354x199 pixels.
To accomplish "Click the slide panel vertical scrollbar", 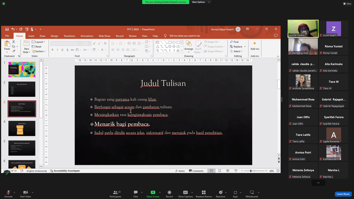I will (x=41, y=90).
